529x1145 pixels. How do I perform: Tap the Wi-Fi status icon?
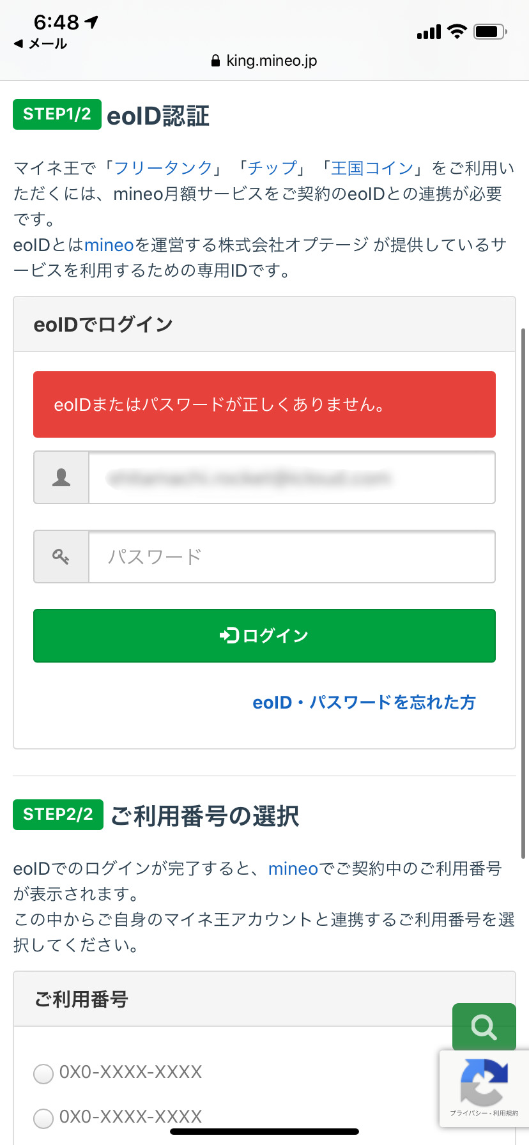(457, 31)
